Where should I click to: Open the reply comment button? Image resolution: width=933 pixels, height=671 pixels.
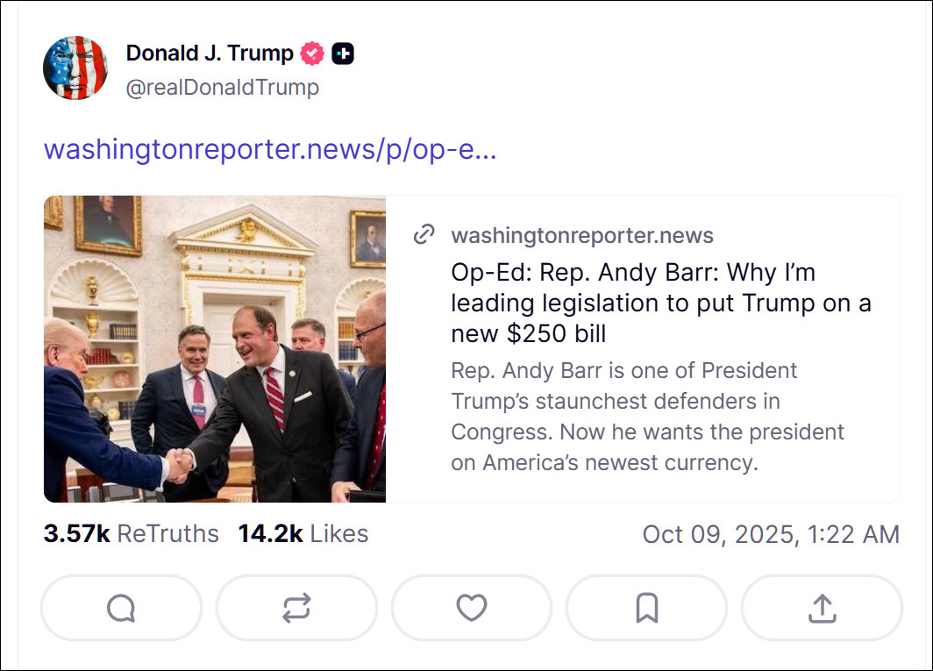[121, 608]
